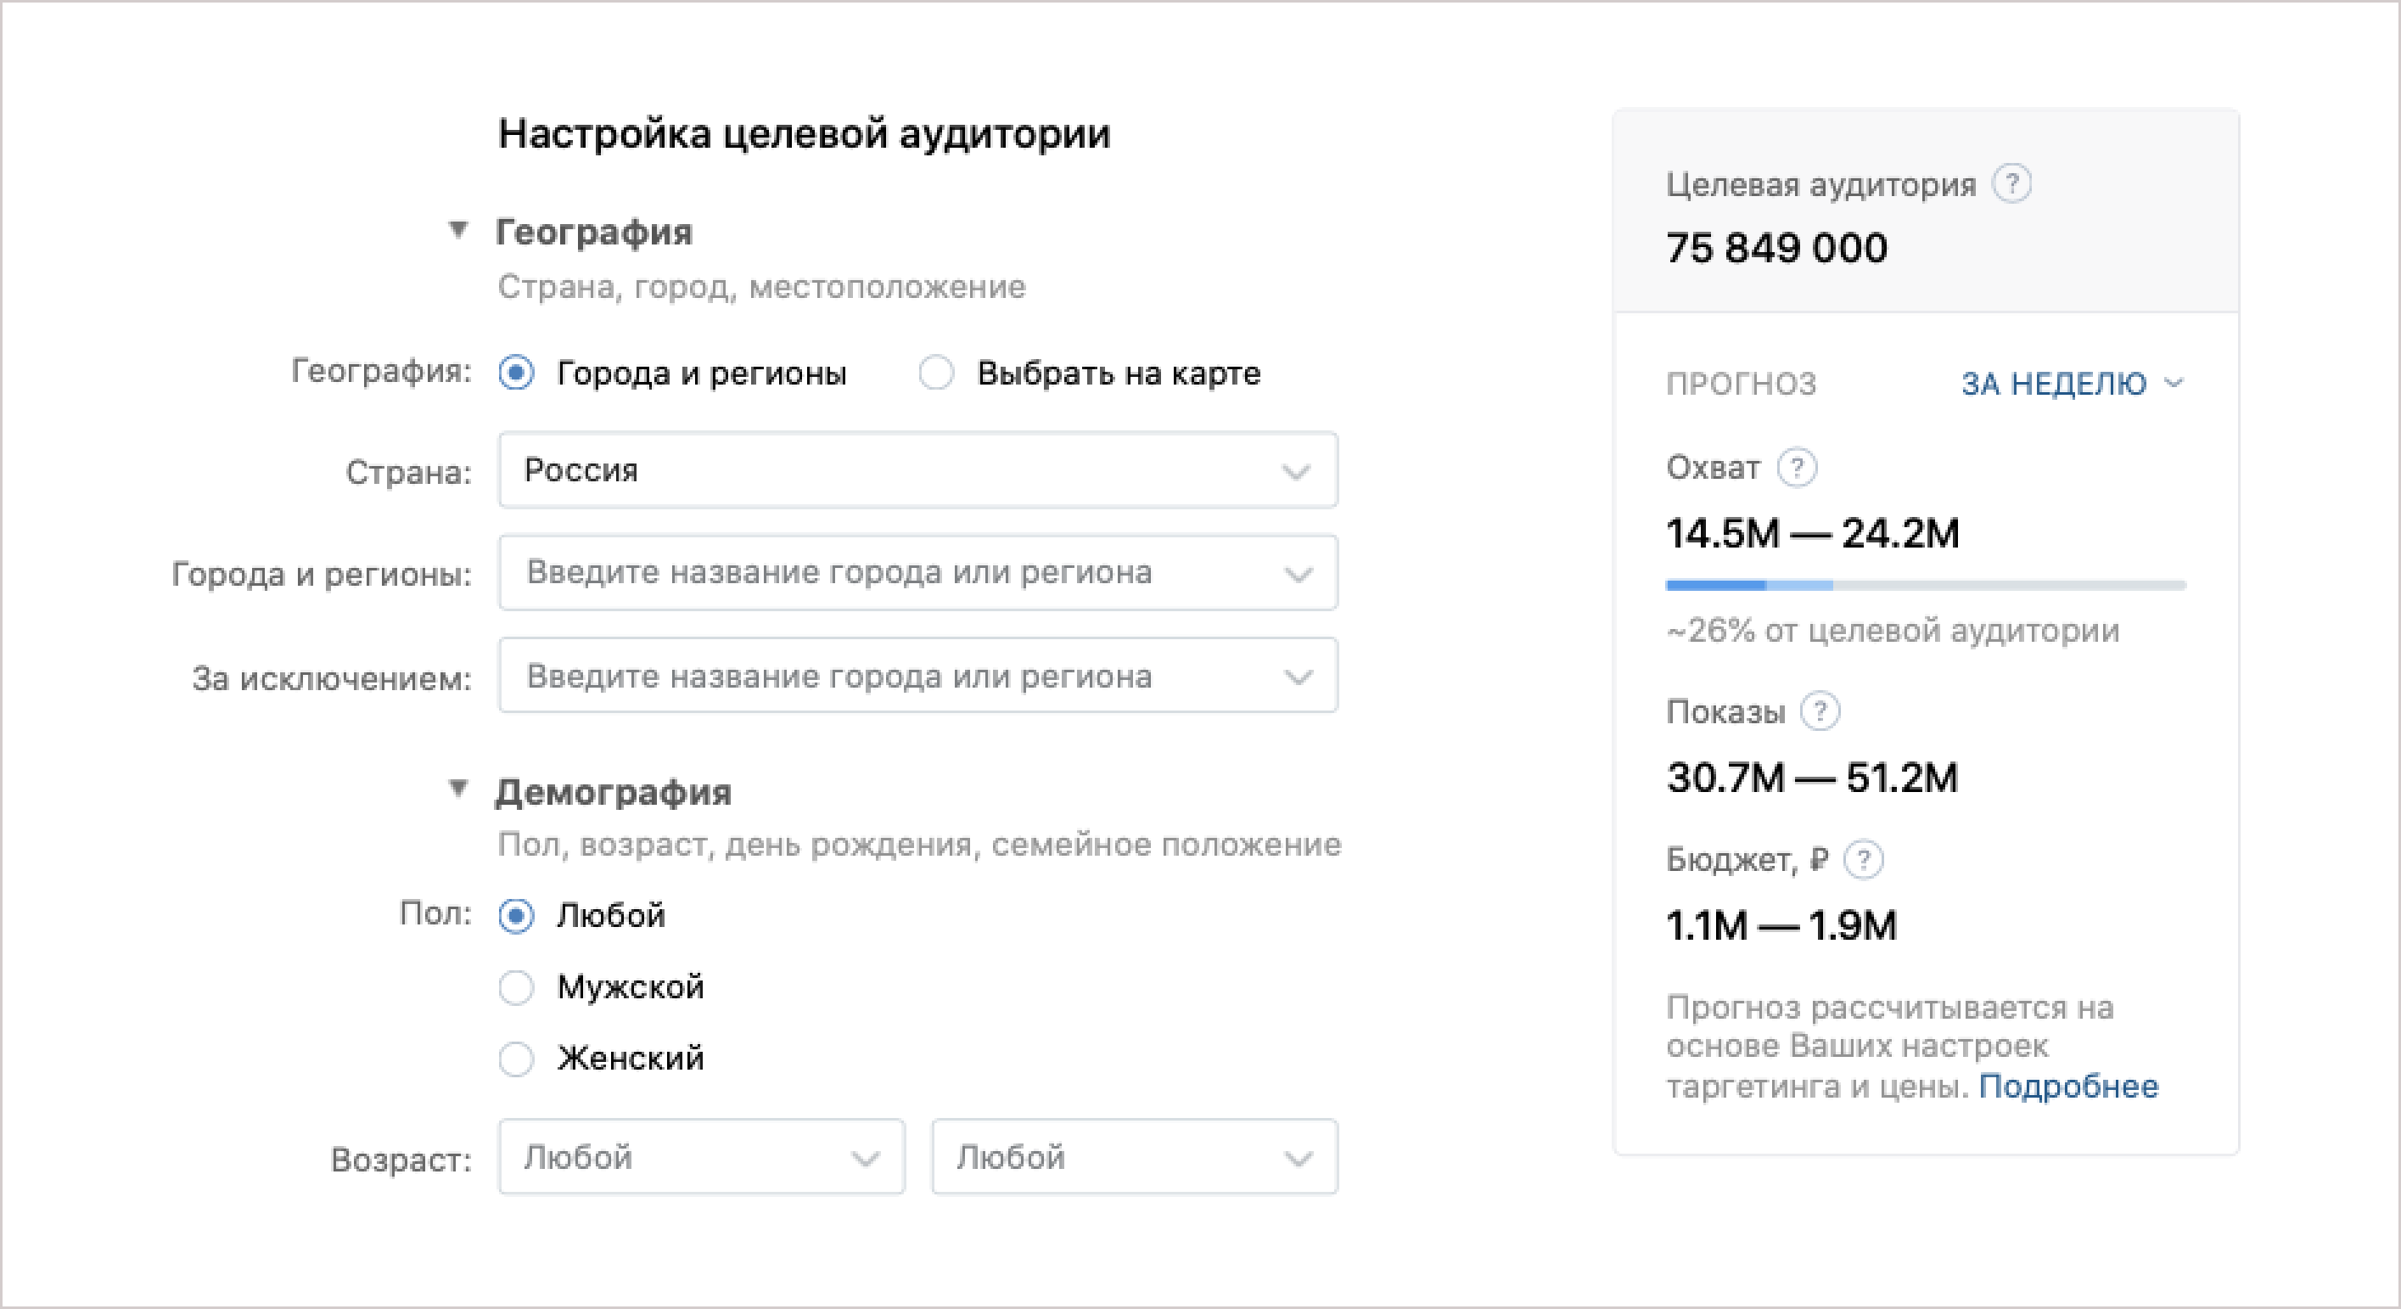Select the Города и регионы radio button

click(x=515, y=373)
